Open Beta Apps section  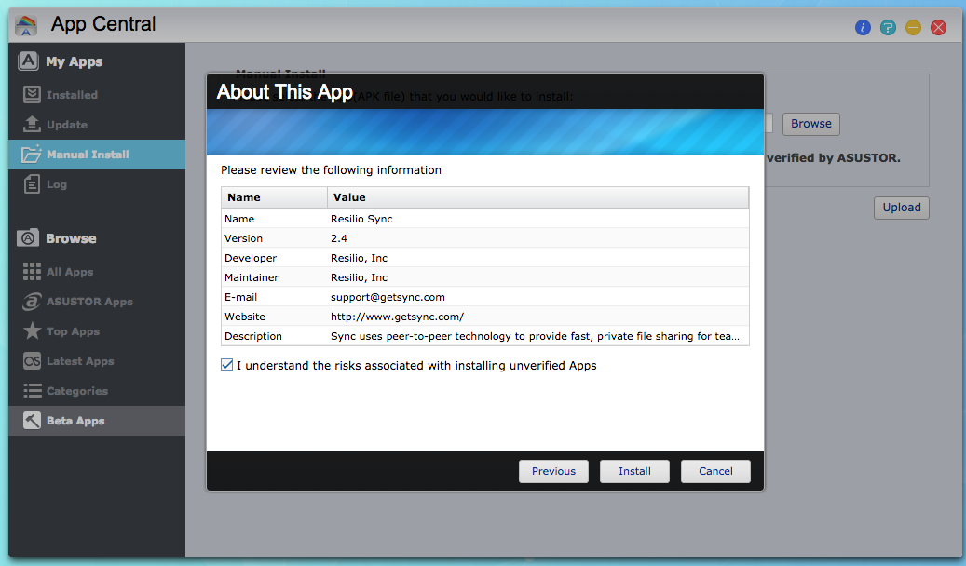[x=97, y=421]
